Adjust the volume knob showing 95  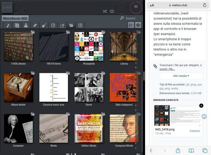[136, 7]
